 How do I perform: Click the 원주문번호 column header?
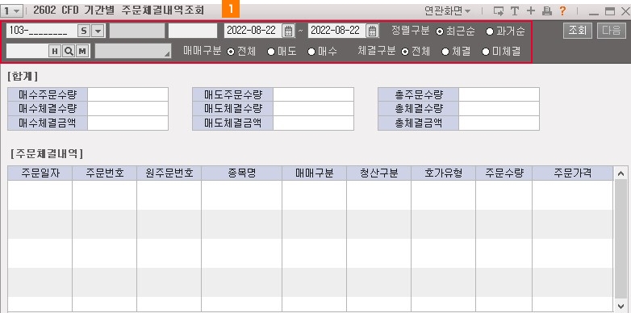coord(169,173)
